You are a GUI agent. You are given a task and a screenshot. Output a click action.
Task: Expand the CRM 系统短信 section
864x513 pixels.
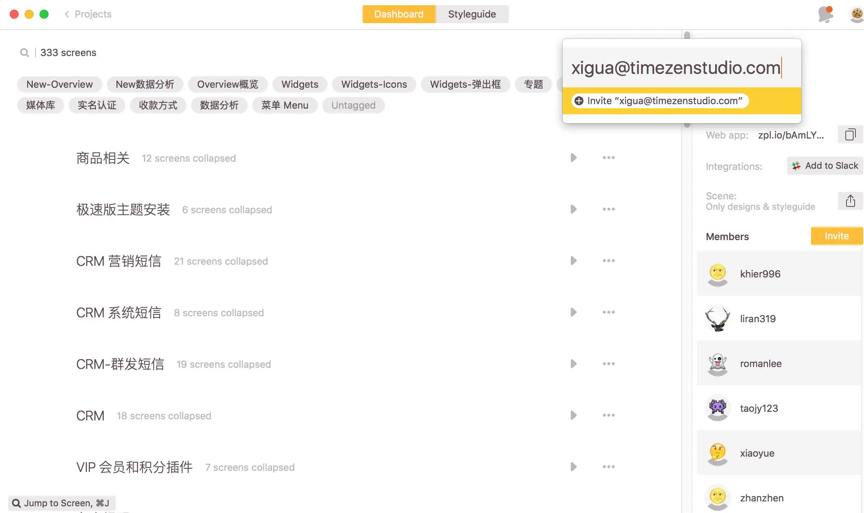[573, 313]
